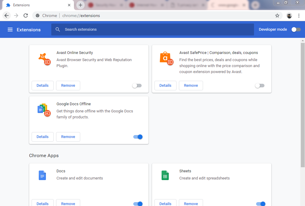Click the Google Docs Offline extension icon
The height and width of the screenshot is (206, 305).
(43, 110)
